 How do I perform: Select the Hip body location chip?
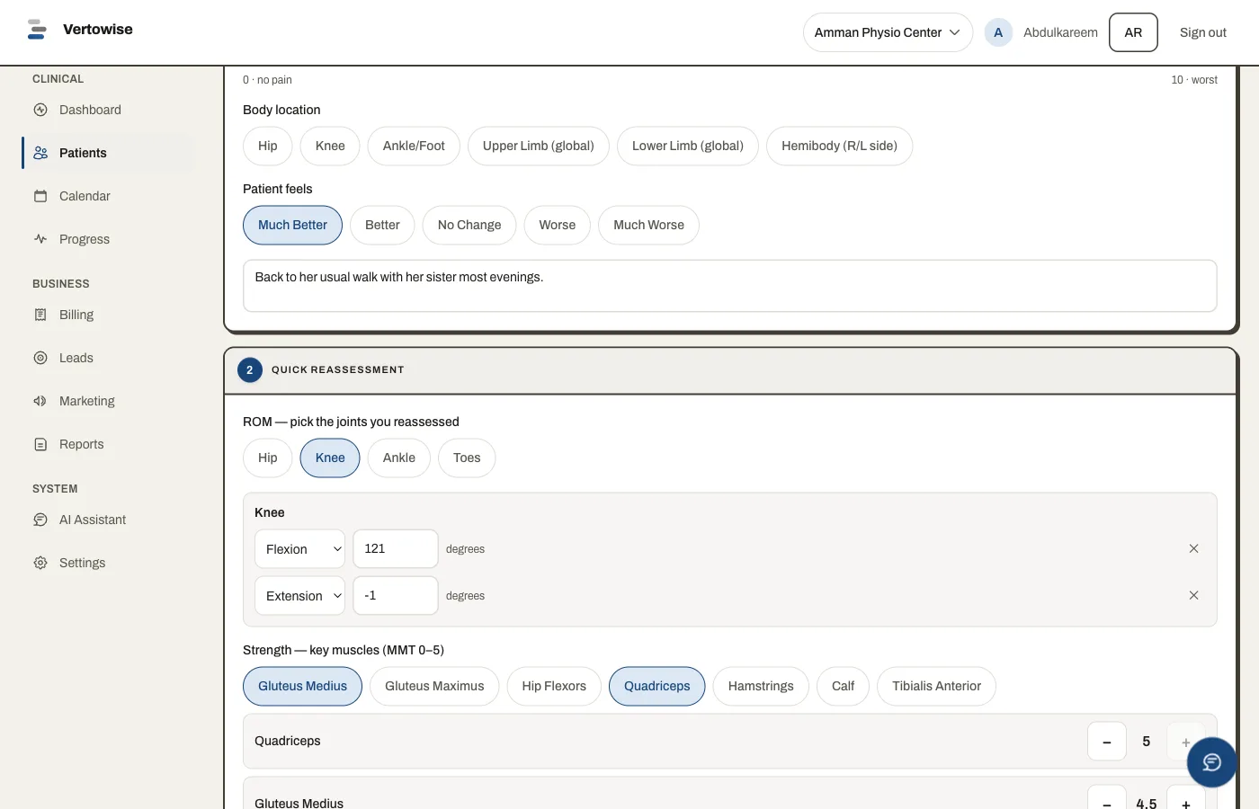coord(268,146)
